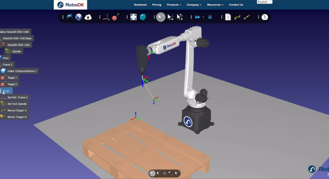This screenshot has width=329, height=179.
Task: Add a joint move instruction icon
Action: click(237, 17)
